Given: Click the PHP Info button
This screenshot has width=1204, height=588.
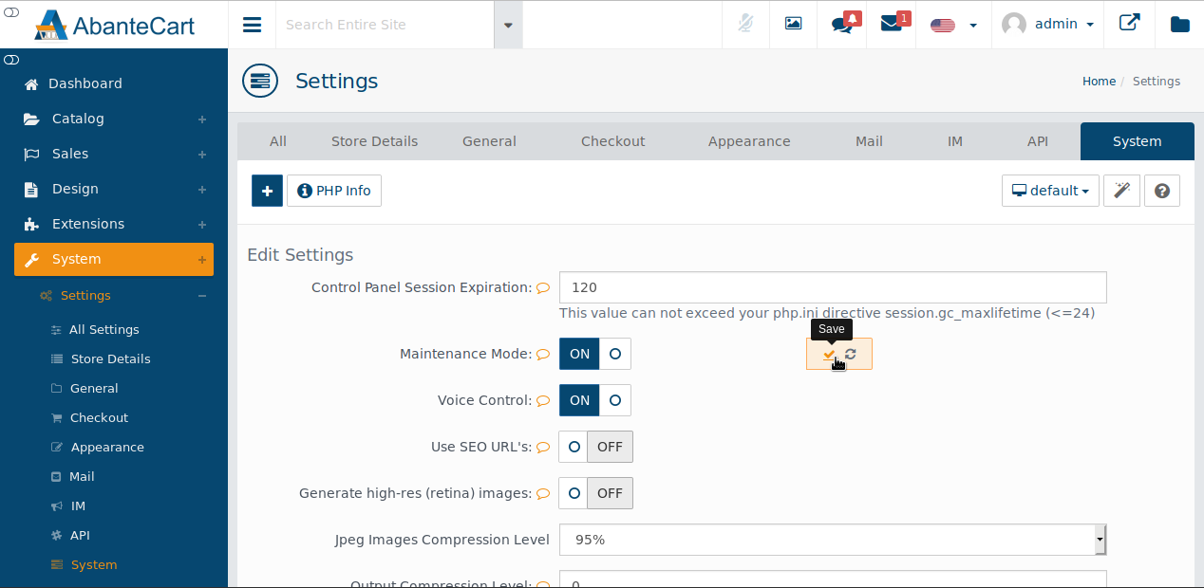Looking at the screenshot, I should pyautogui.click(x=334, y=191).
